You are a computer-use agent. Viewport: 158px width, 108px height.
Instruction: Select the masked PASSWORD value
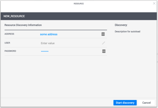click(45, 51)
